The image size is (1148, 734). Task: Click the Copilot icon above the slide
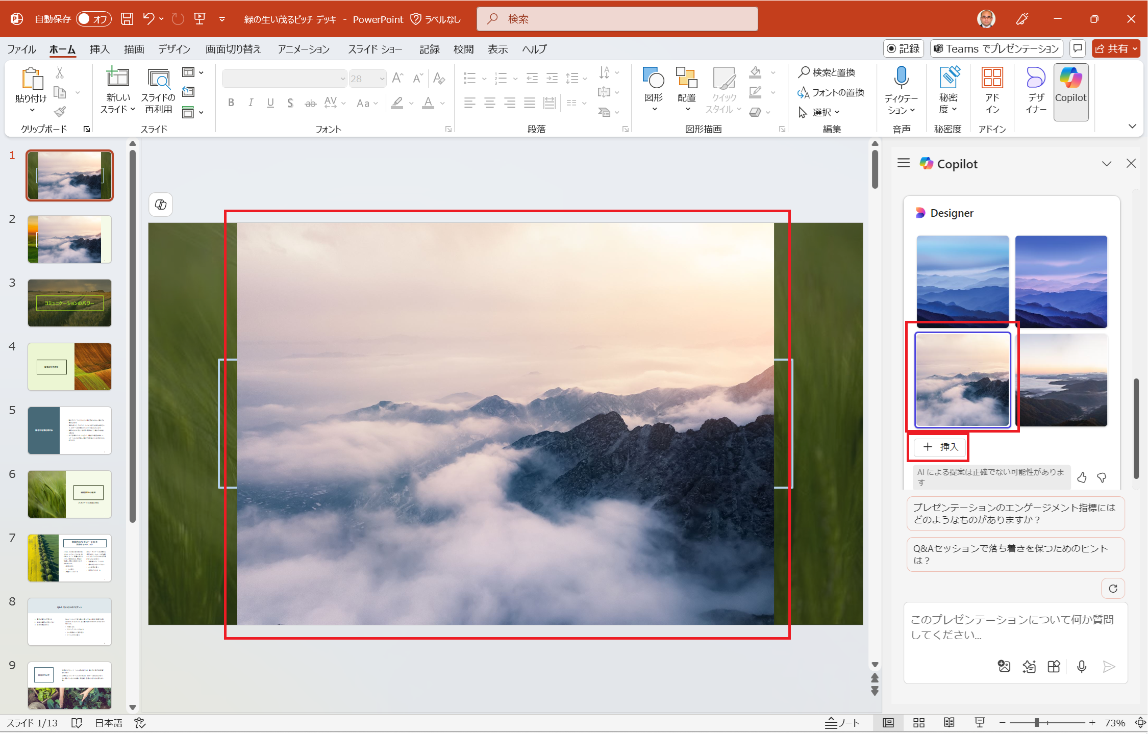point(161,205)
